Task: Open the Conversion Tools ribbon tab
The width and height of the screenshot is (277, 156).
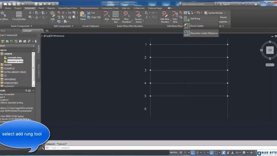Action: (x=110, y=8)
